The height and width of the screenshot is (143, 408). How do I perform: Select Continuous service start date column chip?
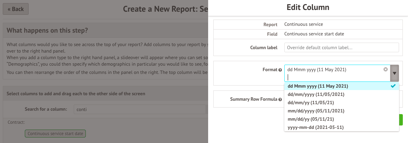(x=55, y=134)
